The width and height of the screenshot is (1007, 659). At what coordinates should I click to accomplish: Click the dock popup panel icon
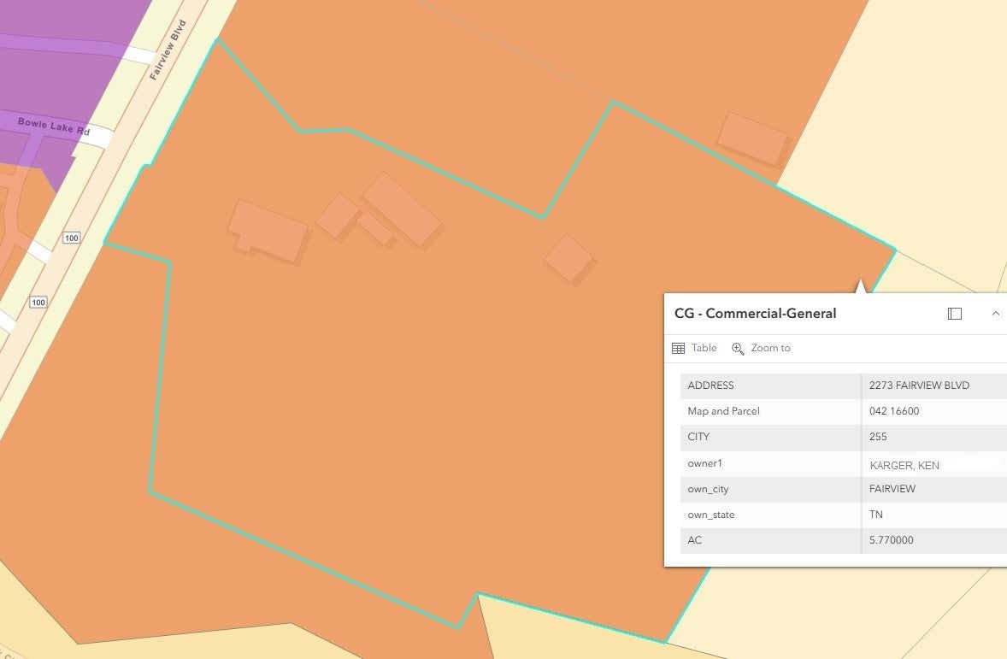coord(955,314)
